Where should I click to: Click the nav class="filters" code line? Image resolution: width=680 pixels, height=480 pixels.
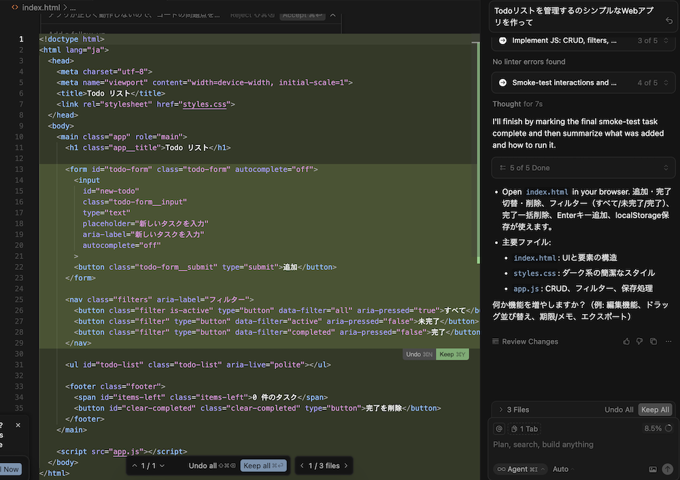tap(159, 299)
